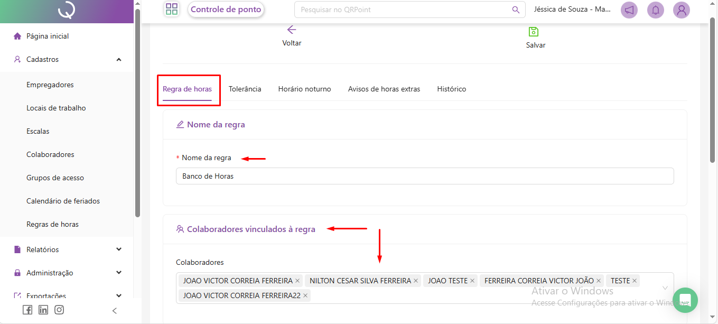Expand the Administração menu section
Viewport: 718px width, 324px height.
119,273
